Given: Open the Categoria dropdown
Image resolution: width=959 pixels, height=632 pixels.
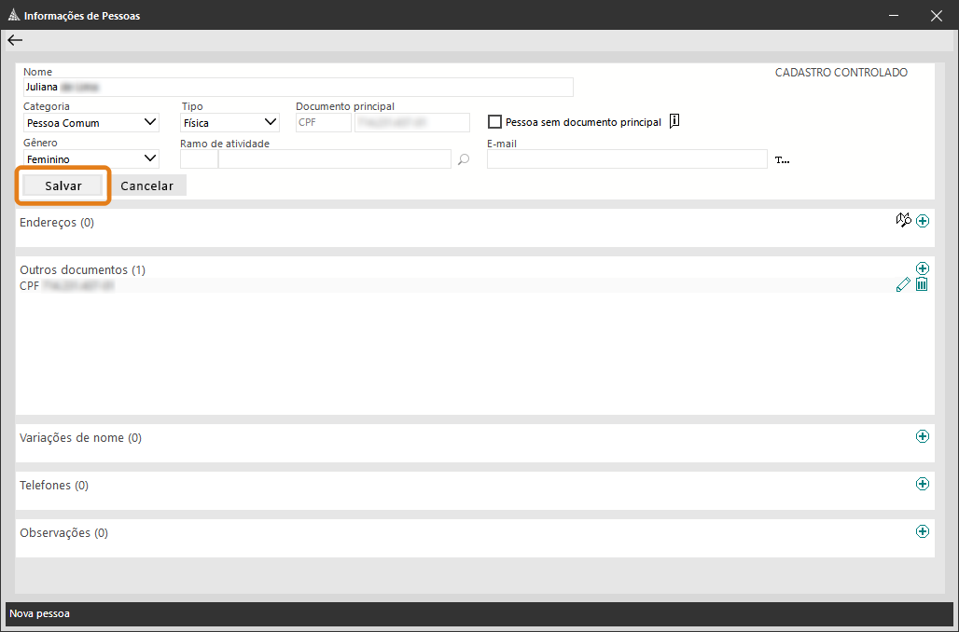Looking at the screenshot, I should coord(150,122).
